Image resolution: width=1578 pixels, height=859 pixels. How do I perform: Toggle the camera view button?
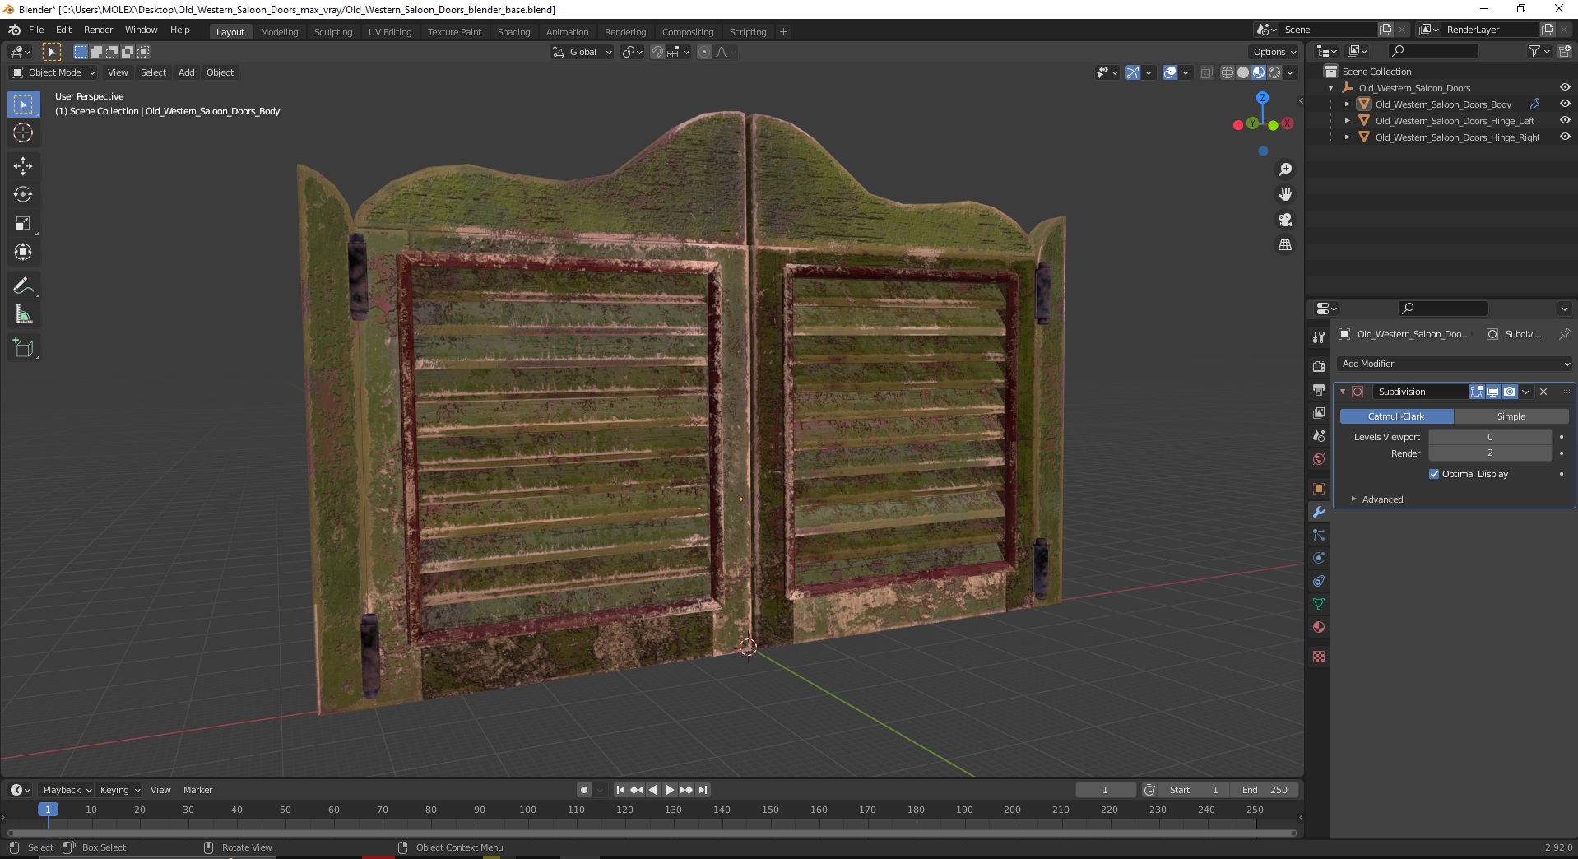tap(1284, 220)
